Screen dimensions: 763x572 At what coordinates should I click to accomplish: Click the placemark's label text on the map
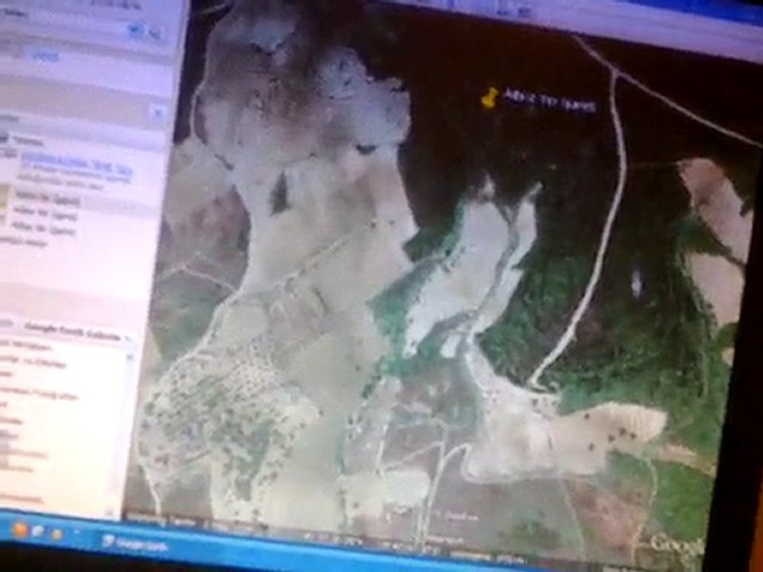[x=550, y=101]
